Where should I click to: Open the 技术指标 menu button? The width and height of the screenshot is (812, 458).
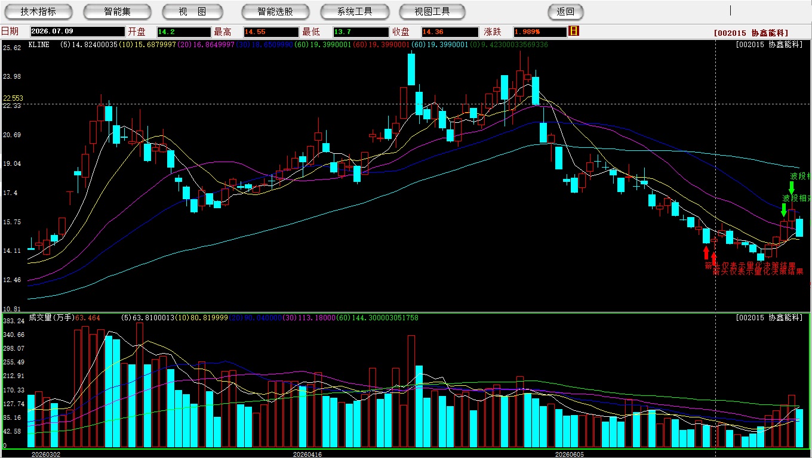pyautogui.click(x=38, y=11)
